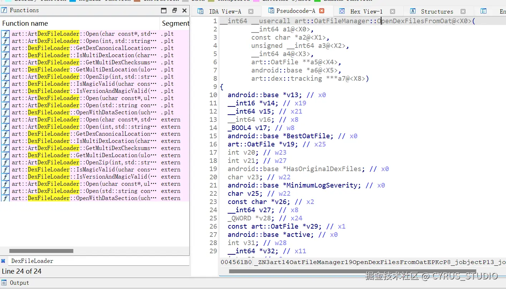Clear the DexFileLoader filter with the X icon
The image size is (506, 289).
coord(3,261)
